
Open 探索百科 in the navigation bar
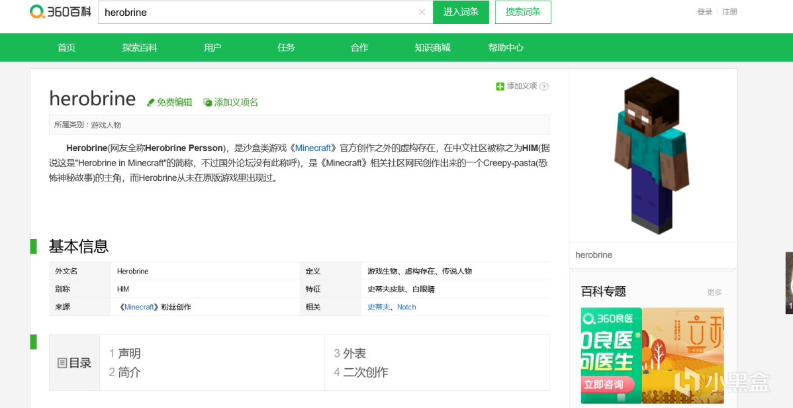(140, 48)
